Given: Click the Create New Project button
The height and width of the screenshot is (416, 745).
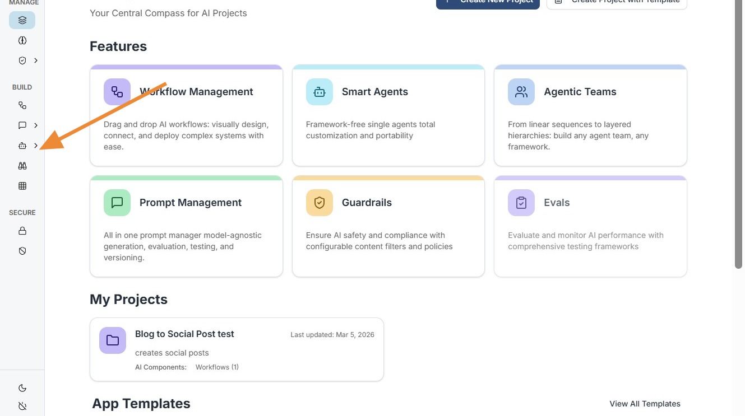Looking at the screenshot, I should pyautogui.click(x=488, y=3).
